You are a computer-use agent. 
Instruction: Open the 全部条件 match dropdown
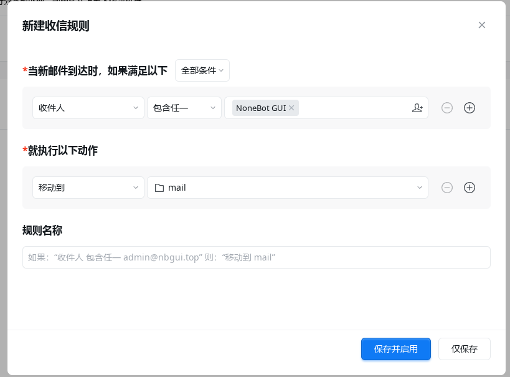click(202, 70)
